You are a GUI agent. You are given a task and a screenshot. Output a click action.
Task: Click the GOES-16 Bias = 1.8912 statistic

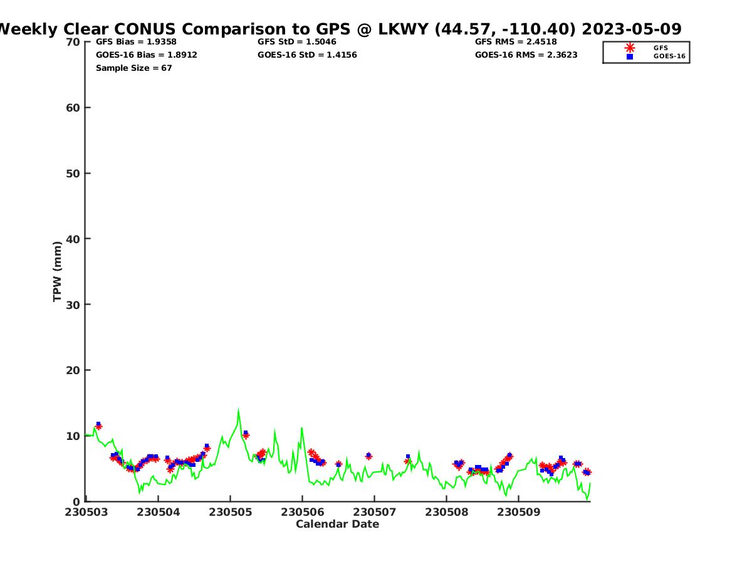click(x=146, y=55)
